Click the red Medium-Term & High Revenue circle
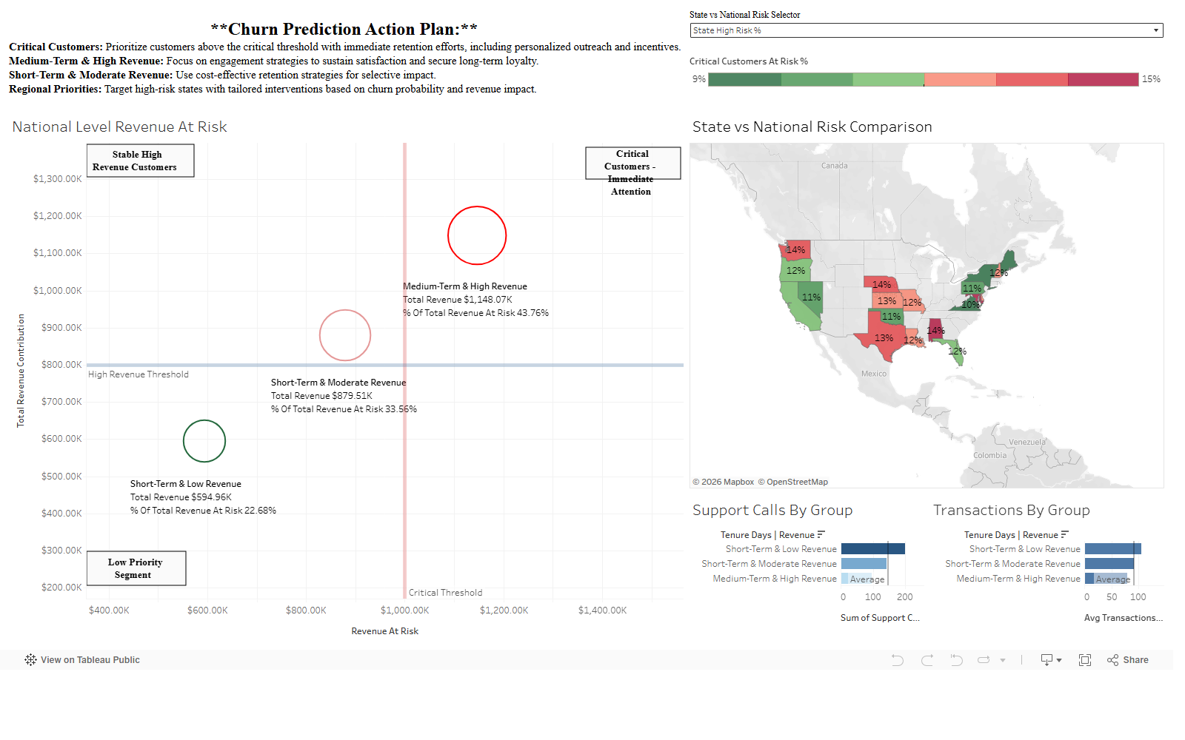 click(x=477, y=235)
